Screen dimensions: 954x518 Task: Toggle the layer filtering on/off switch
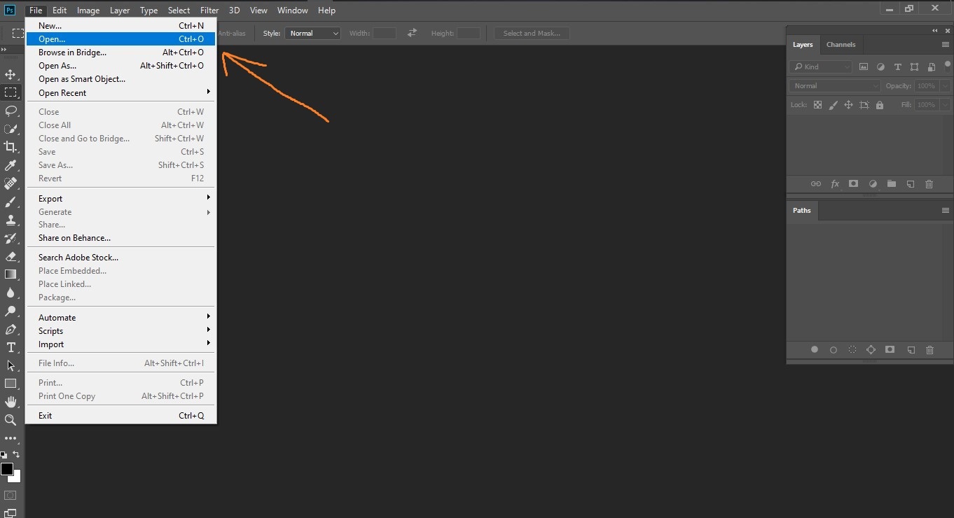(948, 66)
